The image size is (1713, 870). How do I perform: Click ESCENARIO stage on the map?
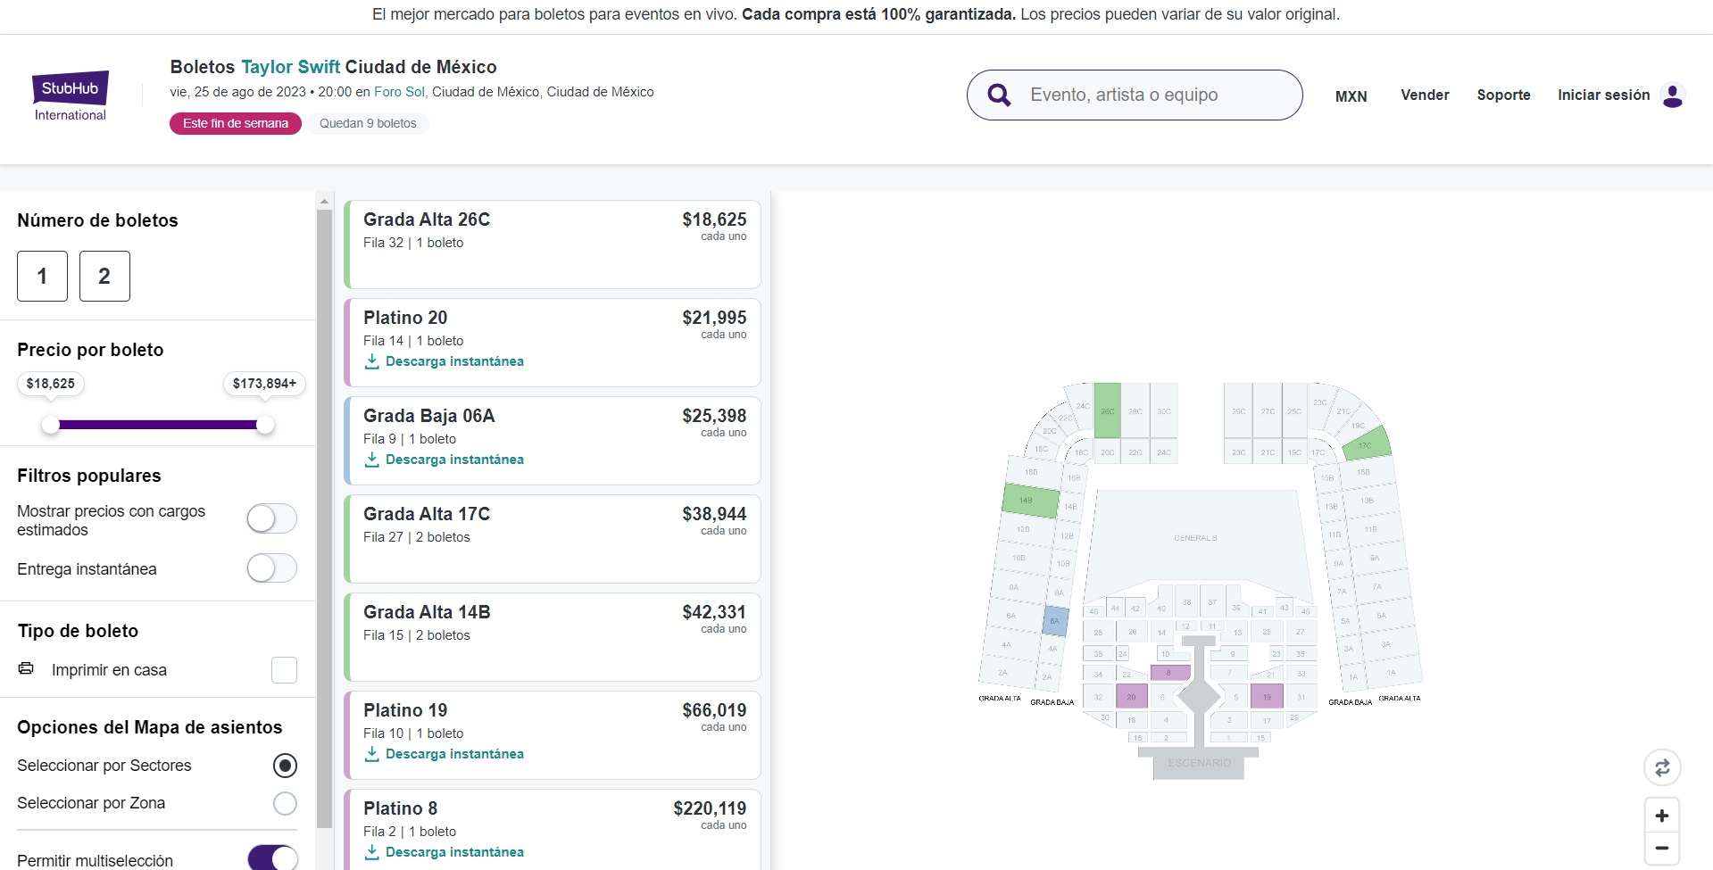tap(1199, 763)
